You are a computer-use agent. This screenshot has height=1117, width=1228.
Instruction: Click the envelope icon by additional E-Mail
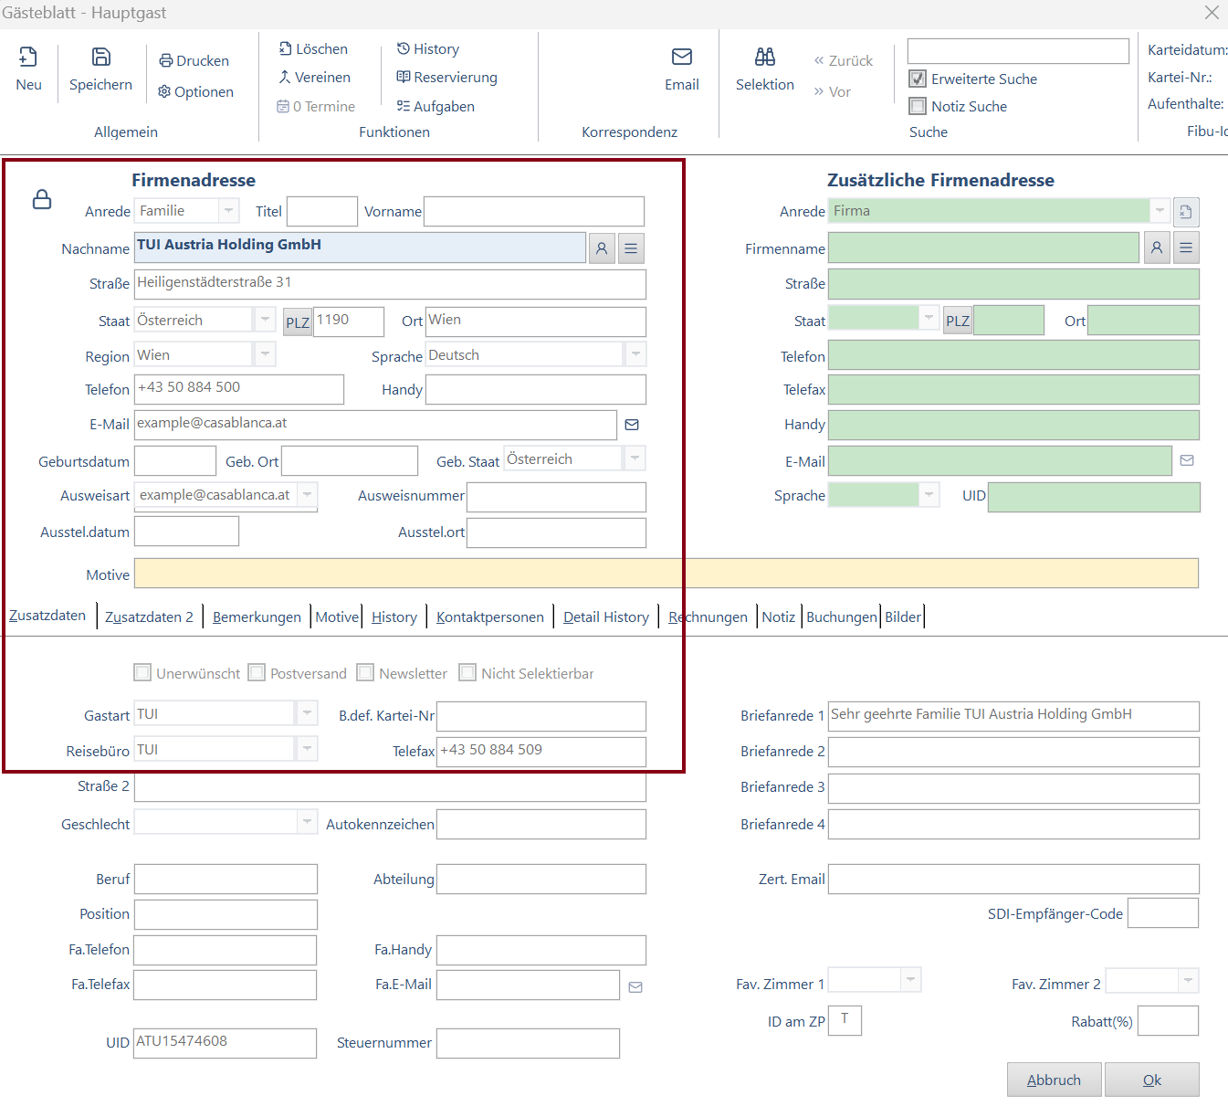coord(1187,460)
